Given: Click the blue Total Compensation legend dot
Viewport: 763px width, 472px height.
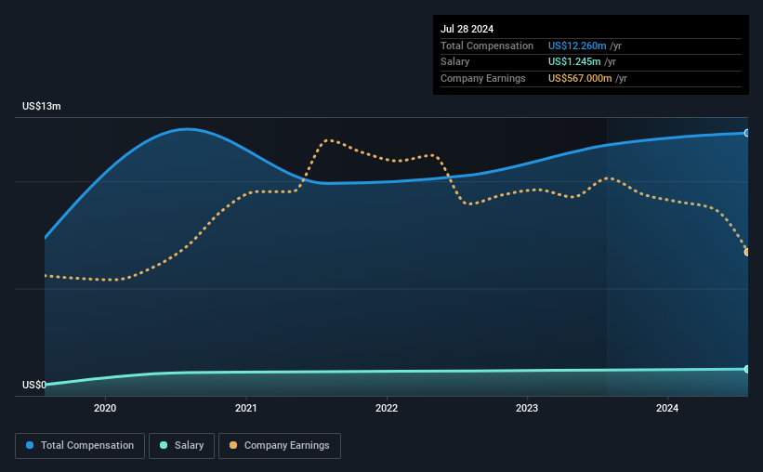Looking at the screenshot, I should click(30, 445).
